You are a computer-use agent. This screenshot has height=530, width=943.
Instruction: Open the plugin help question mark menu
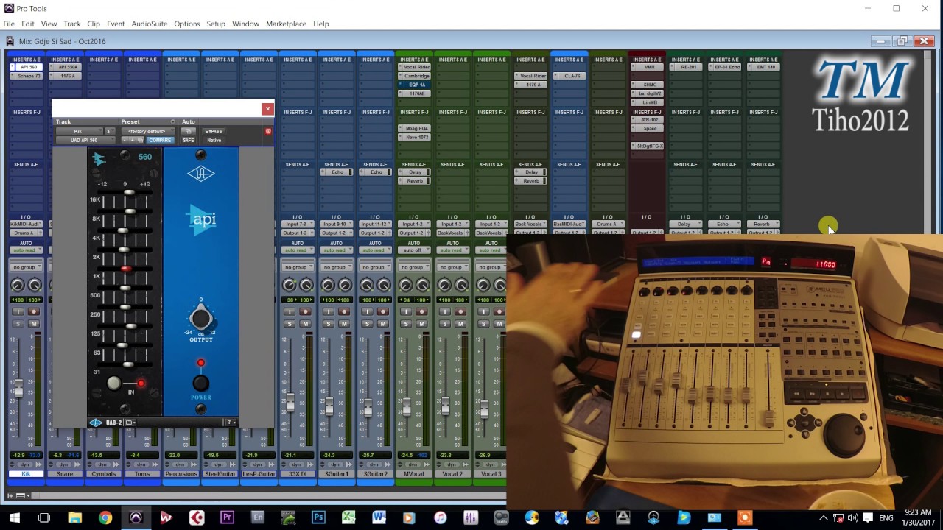(x=230, y=423)
